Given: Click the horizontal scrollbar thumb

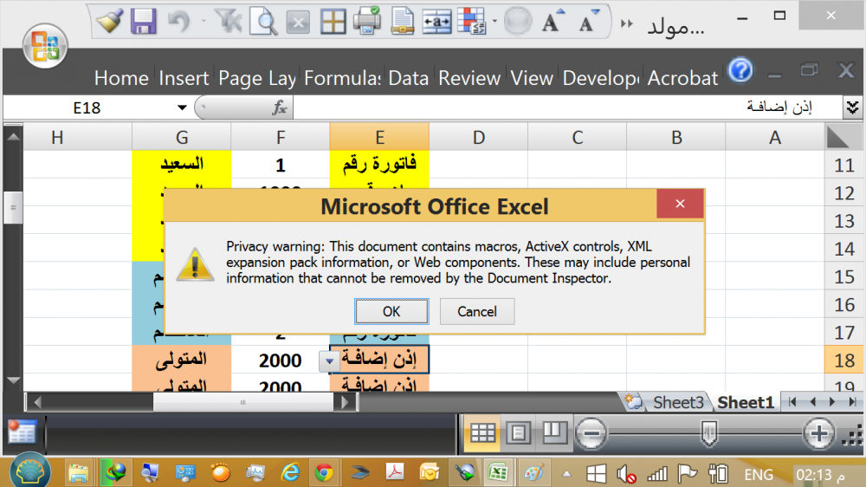Looking at the screenshot, I should pyautogui.click(x=243, y=402).
